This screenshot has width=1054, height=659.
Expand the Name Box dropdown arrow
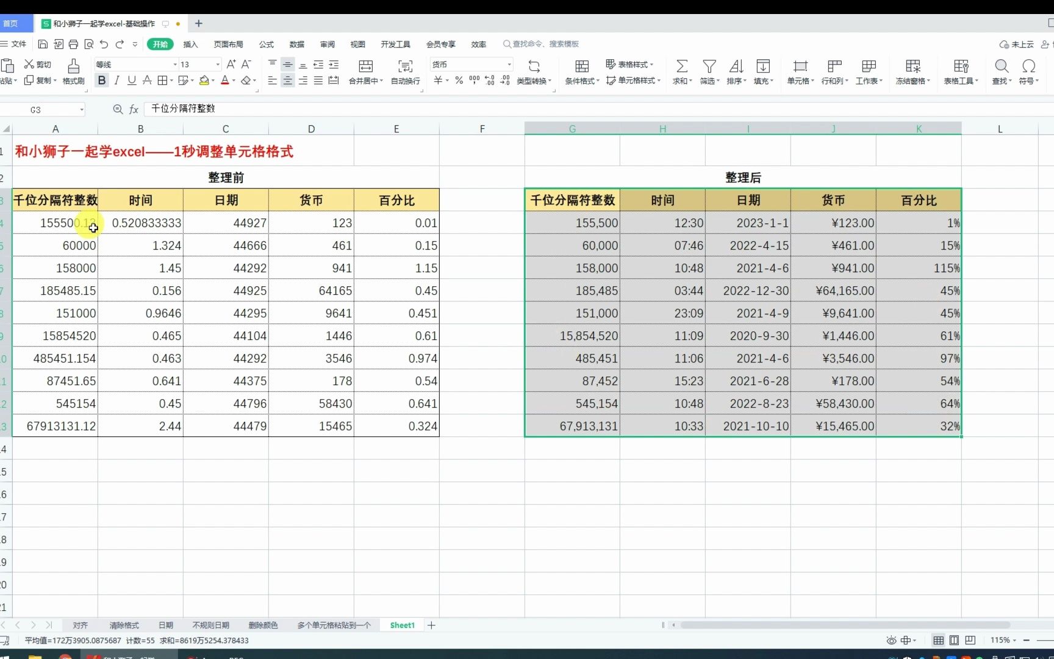point(82,110)
